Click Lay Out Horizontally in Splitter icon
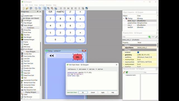Image resolution: width=179 pixels, height=101 pixels. click(68, 8)
